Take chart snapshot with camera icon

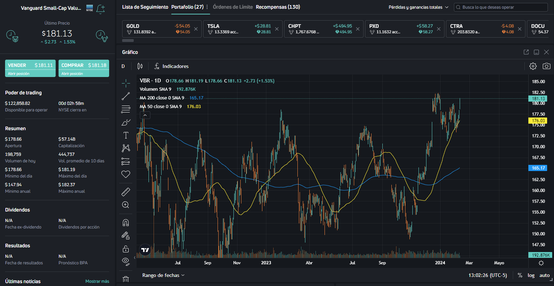tap(547, 66)
